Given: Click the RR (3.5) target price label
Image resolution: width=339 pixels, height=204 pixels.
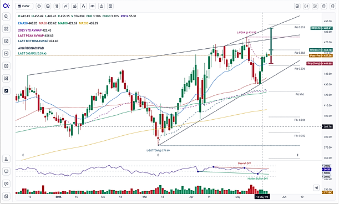Looking at the screenshot, I should [x=321, y=28].
